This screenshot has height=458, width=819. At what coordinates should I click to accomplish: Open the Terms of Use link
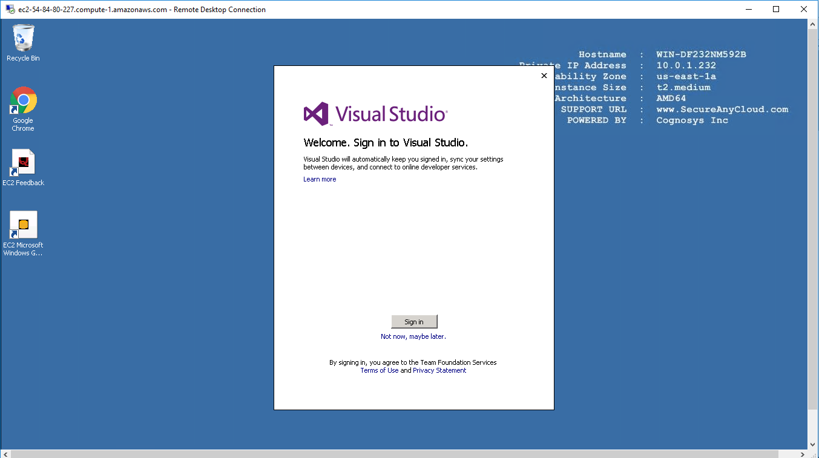[379, 370]
